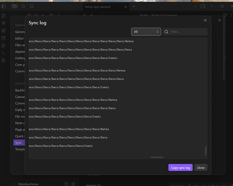Toggle the left sidebar icon
The image size is (233, 186).
coord(4,6)
